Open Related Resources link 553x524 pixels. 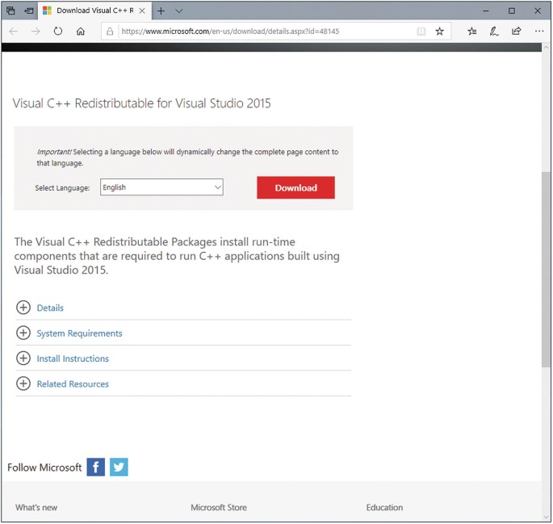73,384
